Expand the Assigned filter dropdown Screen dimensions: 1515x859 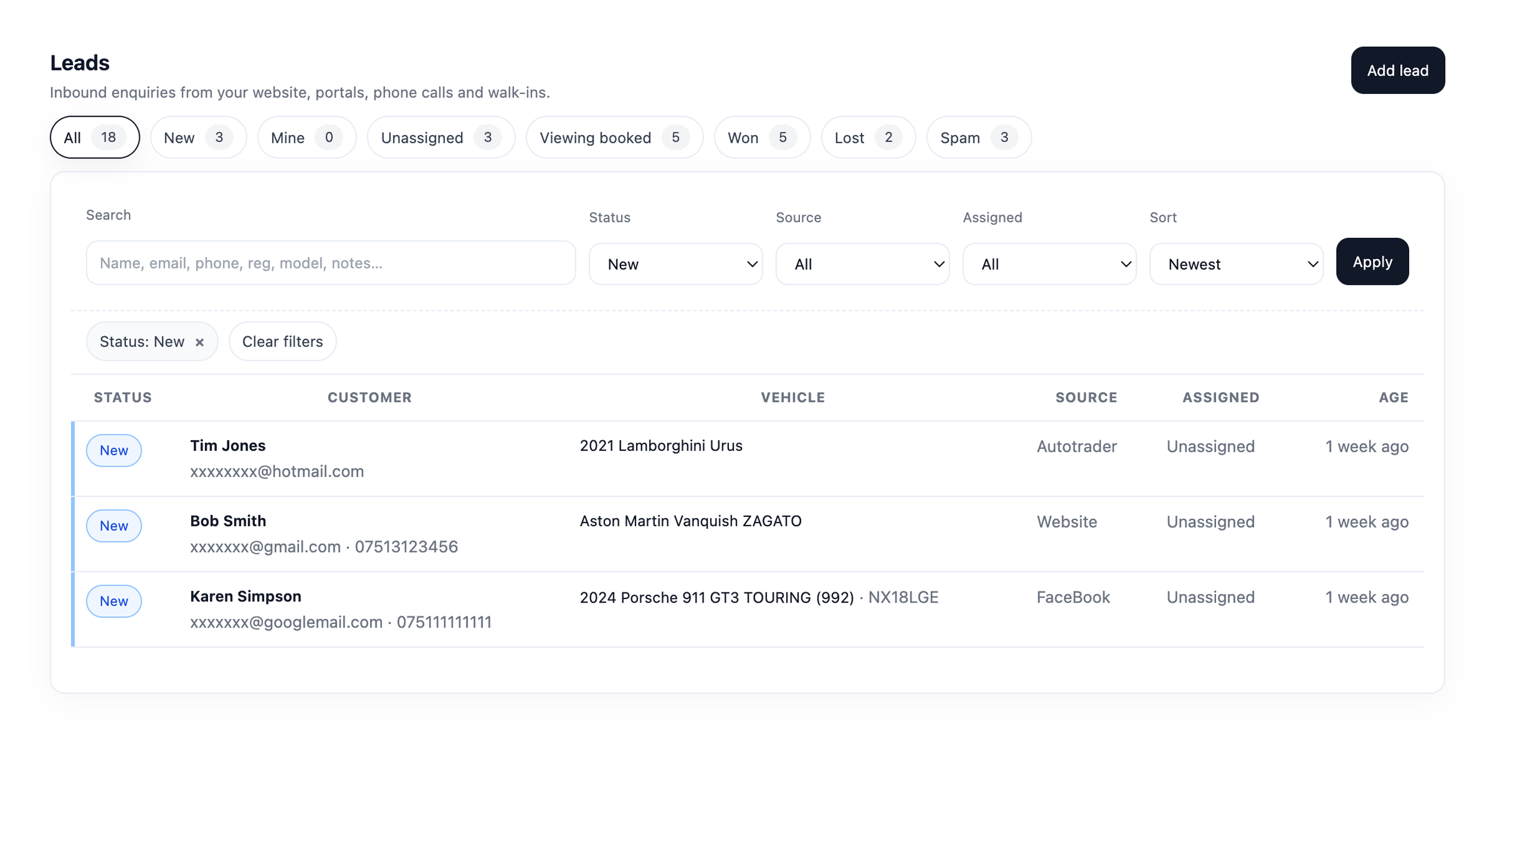[x=1049, y=264]
